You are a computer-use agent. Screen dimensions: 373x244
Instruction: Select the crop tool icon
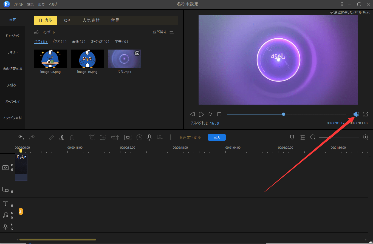92,137
